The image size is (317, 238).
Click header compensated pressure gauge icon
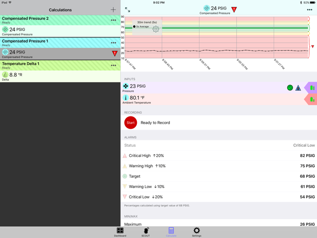pos(207,8)
